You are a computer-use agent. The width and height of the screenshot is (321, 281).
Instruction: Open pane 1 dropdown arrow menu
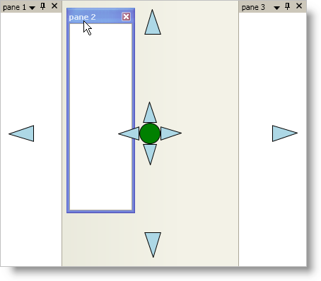(33, 8)
